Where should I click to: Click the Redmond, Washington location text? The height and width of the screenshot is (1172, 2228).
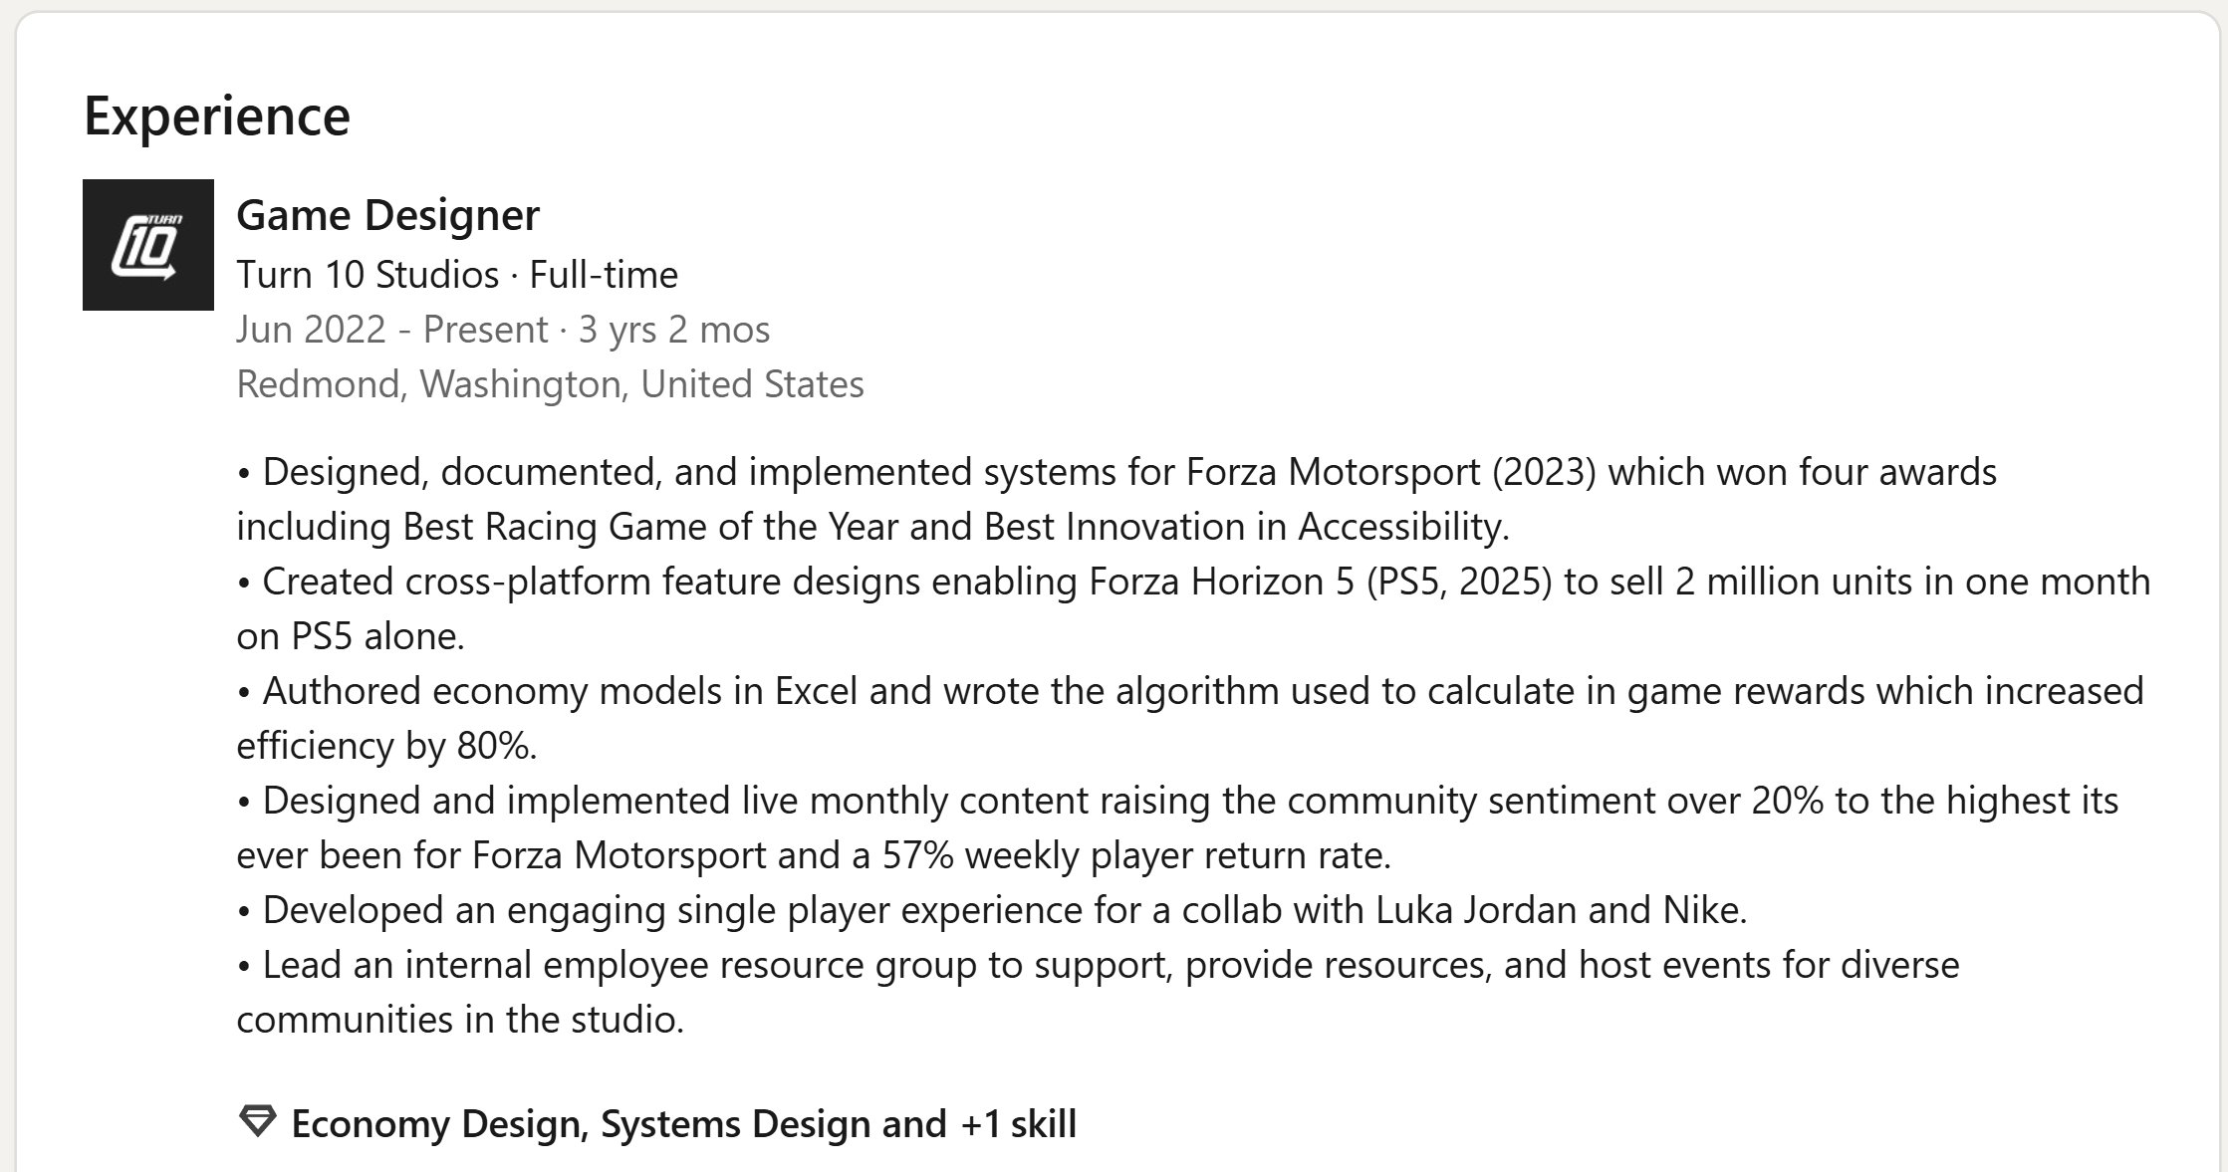tap(550, 384)
